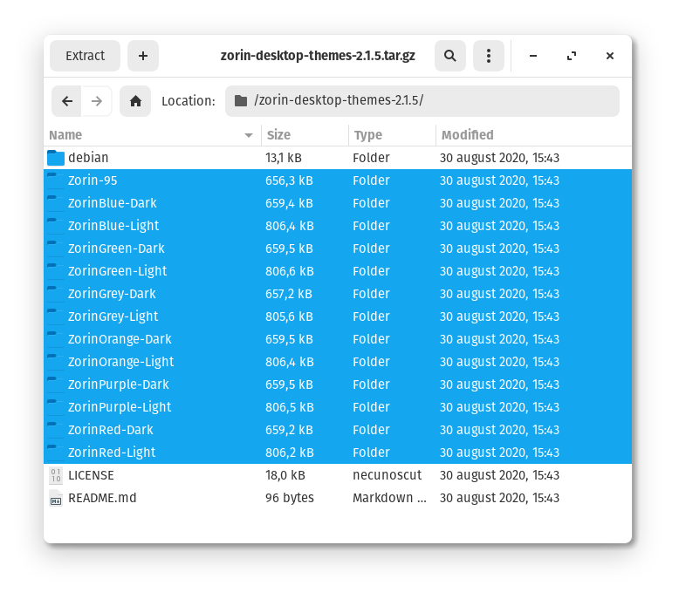The width and height of the screenshot is (679, 599).
Task: Click the Zorin-95 name text
Action: [x=93, y=180]
